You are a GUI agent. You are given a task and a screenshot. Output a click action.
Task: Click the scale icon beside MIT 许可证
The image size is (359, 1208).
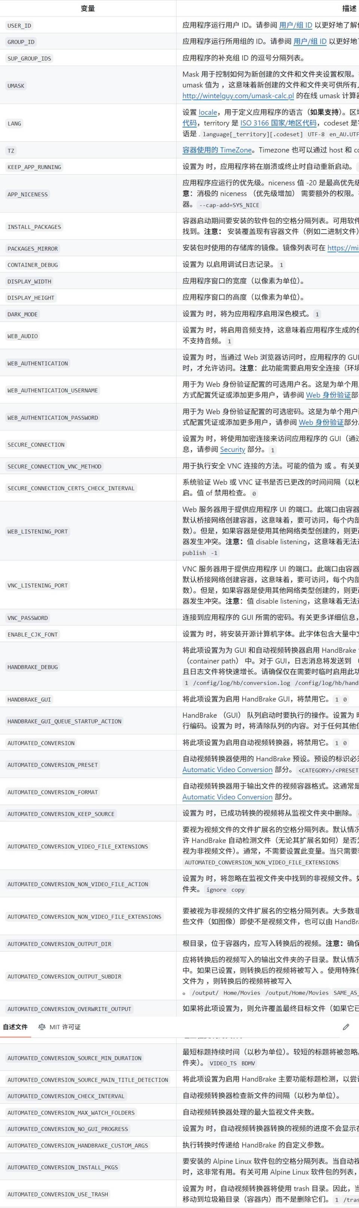[42, 1027]
